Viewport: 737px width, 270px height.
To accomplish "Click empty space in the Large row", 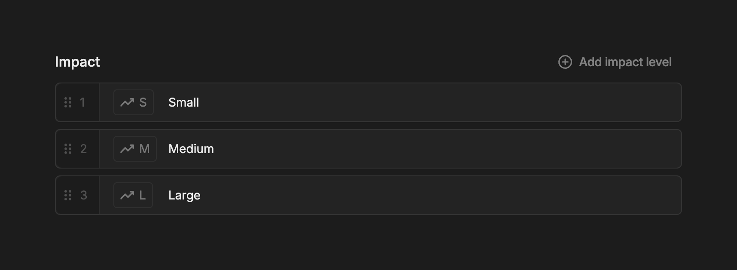I will (x=429, y=195).
